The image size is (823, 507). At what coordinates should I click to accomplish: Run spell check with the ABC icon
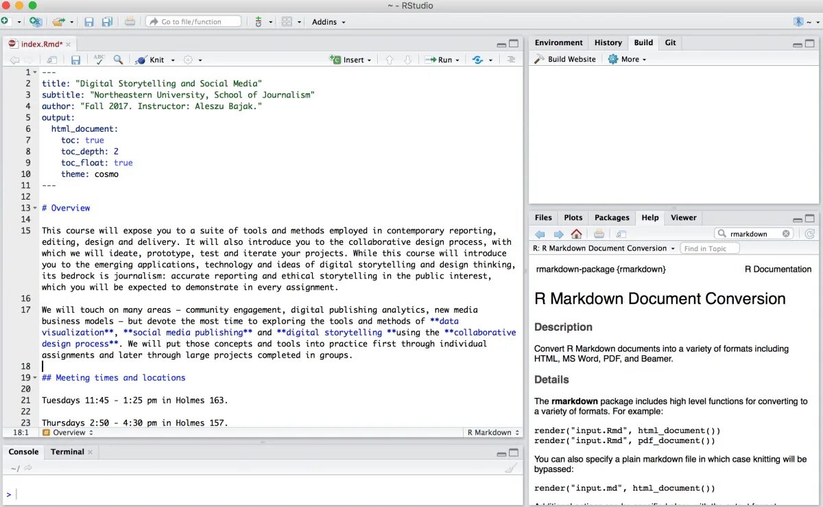[x=99, y=60]
